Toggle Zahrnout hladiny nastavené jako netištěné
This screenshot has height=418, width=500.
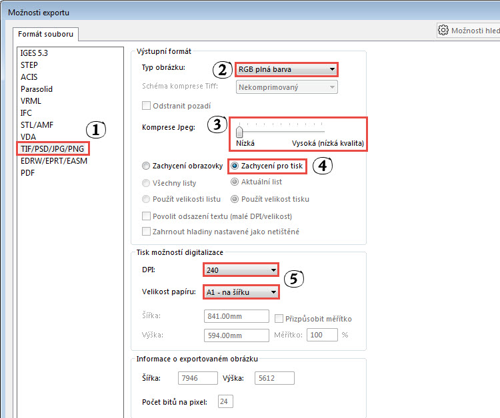coord(146,232)
